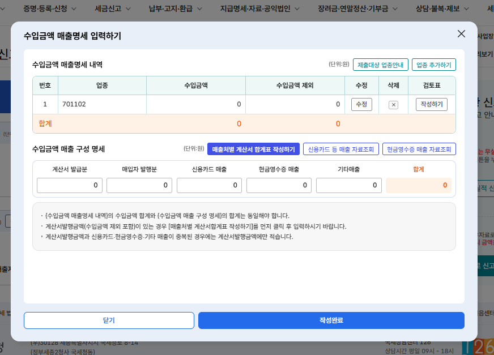Open 상담·불복·제보 menu
The image size is (494, 355).
coord(438,8)
